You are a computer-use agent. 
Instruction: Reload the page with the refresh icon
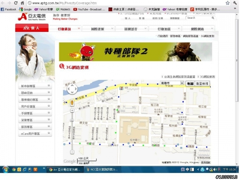coord(16,3)
